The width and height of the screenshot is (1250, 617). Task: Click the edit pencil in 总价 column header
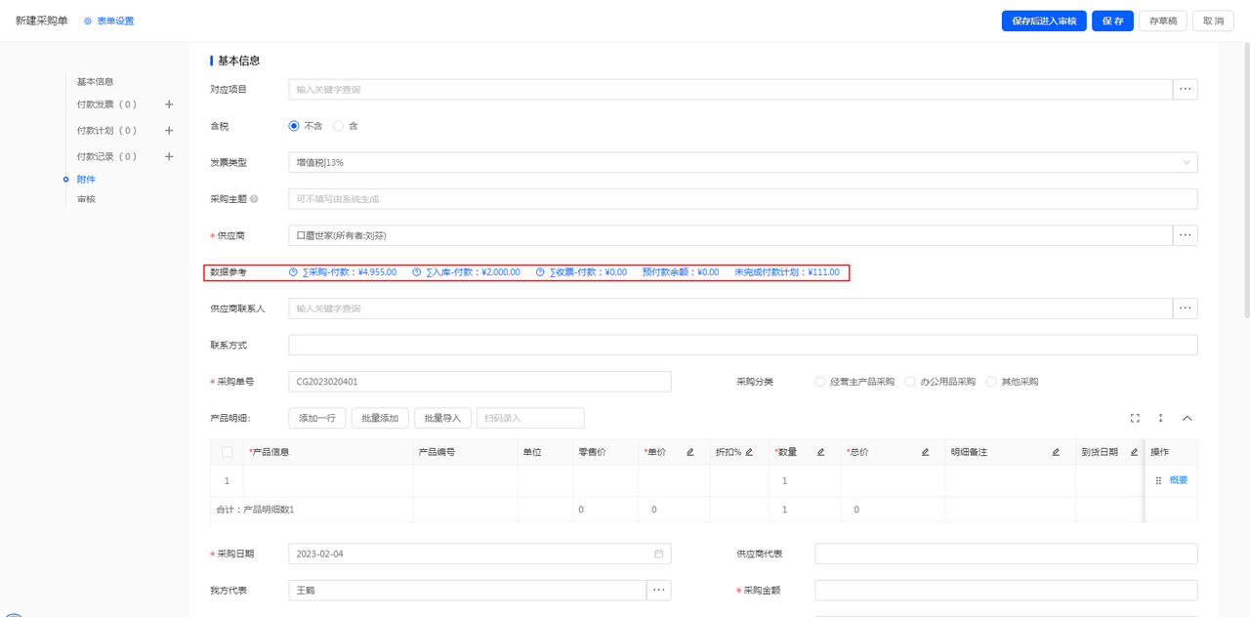click(926, 452)
